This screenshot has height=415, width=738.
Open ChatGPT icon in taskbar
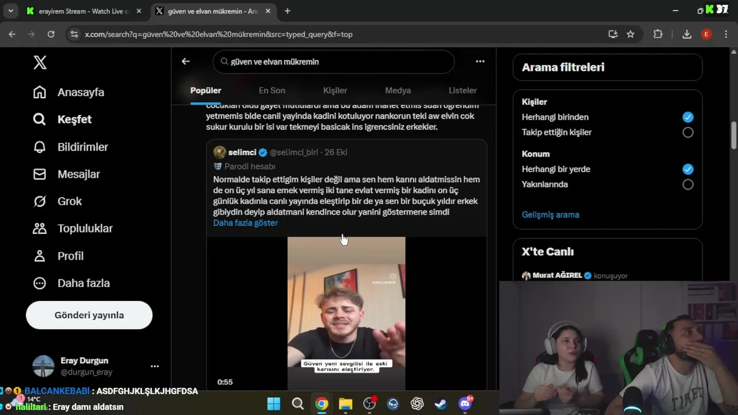[x=417, y=403]
